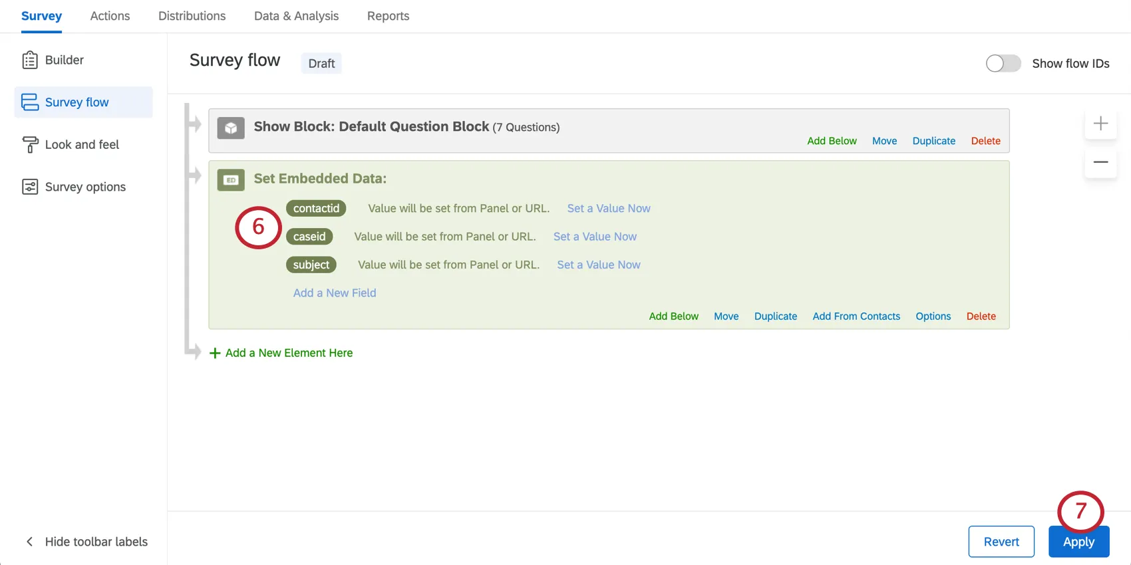1131x565 pixels.
Task: Click the Set Embedded Data icon
Action: pos(231,179)
